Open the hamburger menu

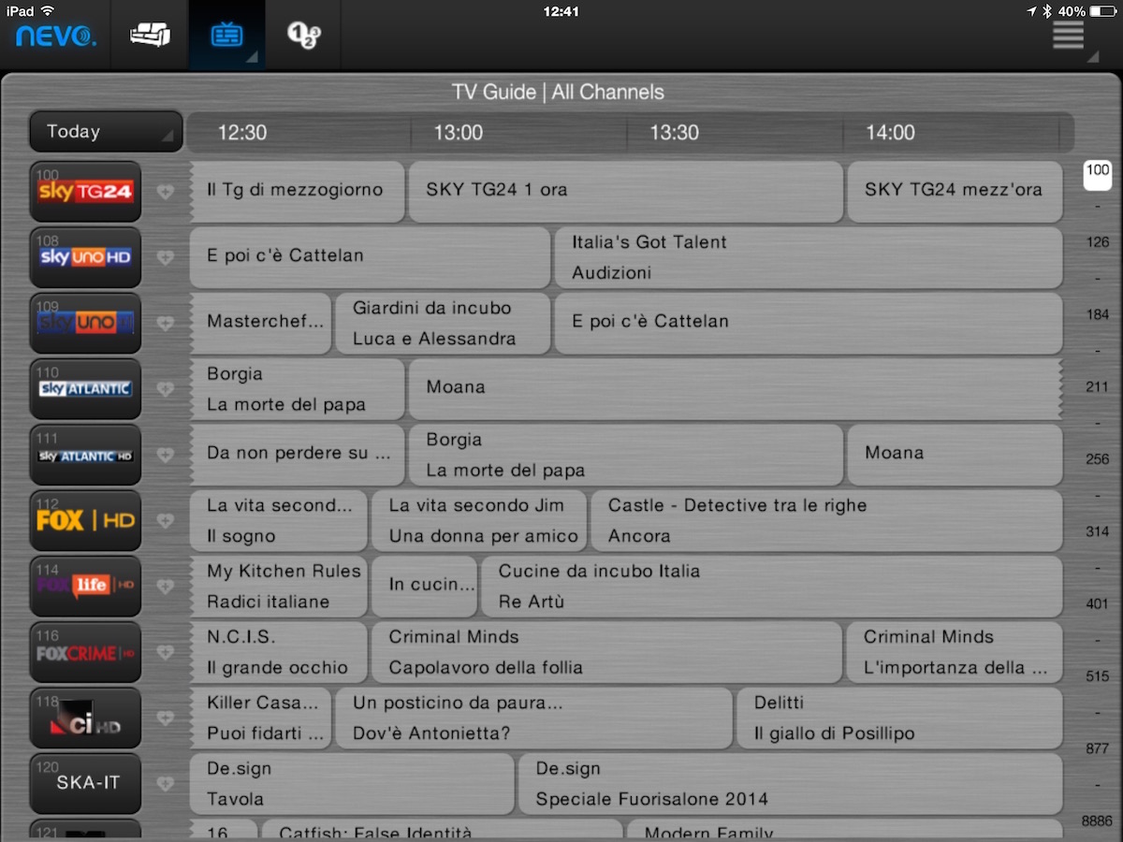pyautogui.click(x=1068, y=35)
